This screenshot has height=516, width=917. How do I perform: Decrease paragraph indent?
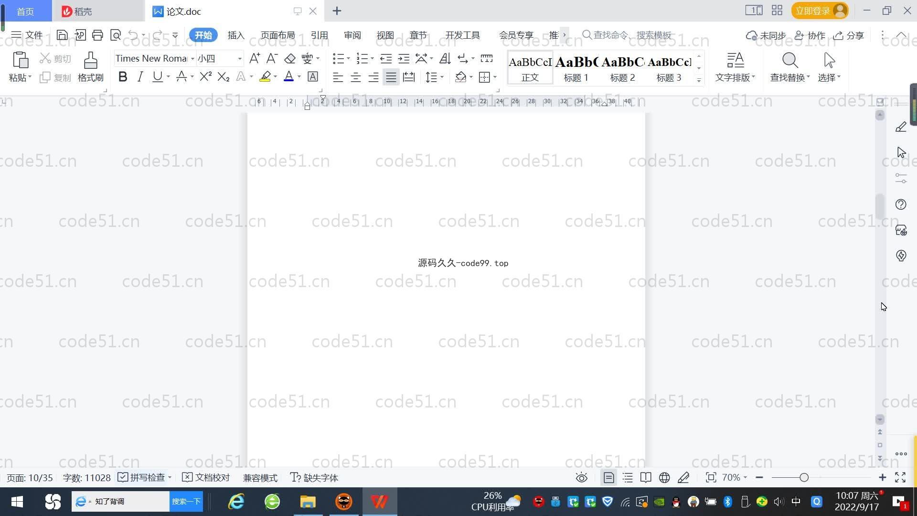(385, 58)
